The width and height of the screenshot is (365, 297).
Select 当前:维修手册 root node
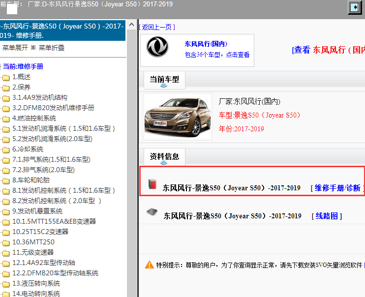(x=23, y=66)
